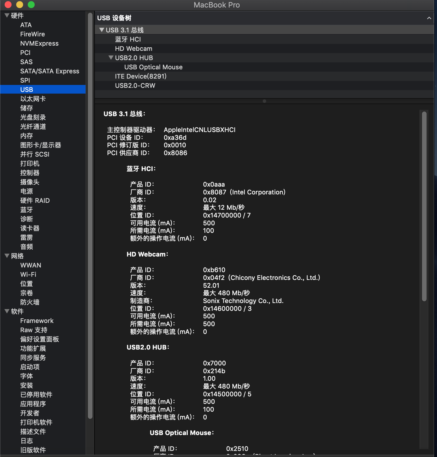Select WWAN under 网络
The height and width of the screenshot is (457, 437).
[31, 265]
